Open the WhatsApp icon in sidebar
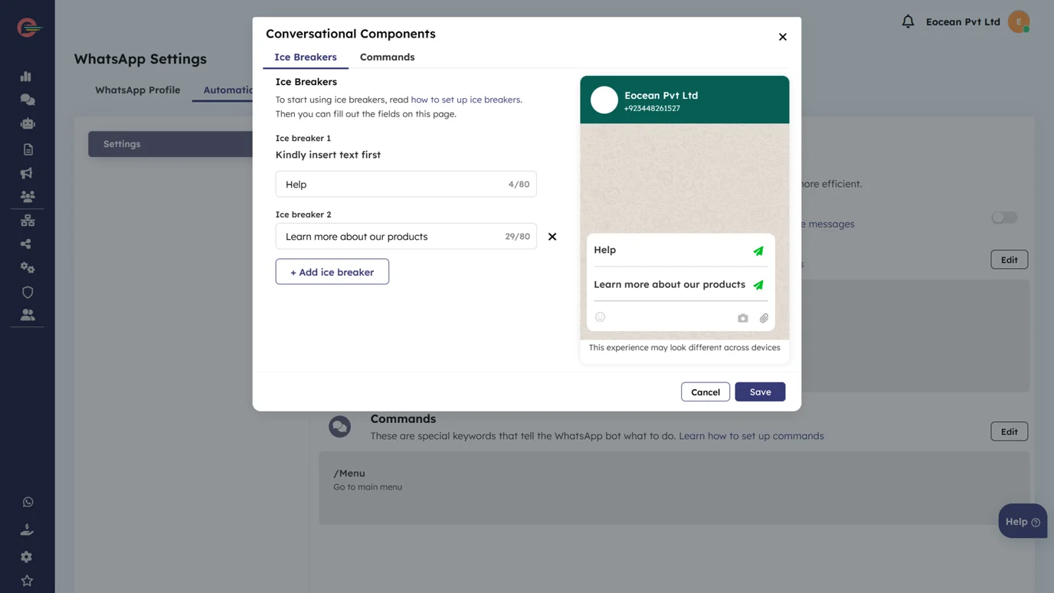 (28, 502)
